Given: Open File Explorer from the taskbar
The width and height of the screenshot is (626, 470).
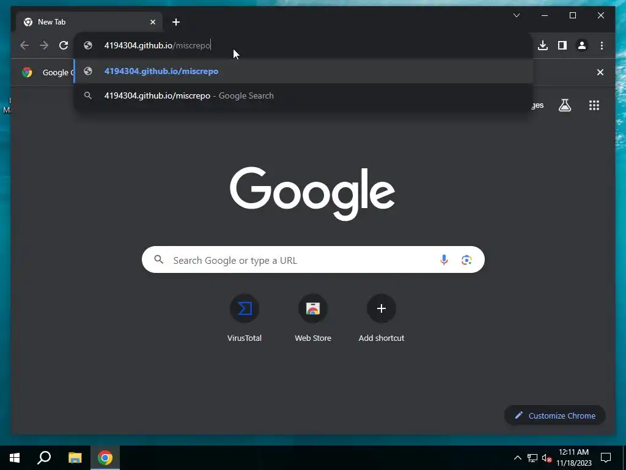Looking at the screenshot, I should click(75, 458).
